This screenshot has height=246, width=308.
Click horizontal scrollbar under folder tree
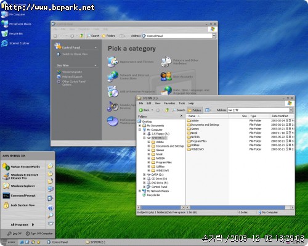click(161, 207)
